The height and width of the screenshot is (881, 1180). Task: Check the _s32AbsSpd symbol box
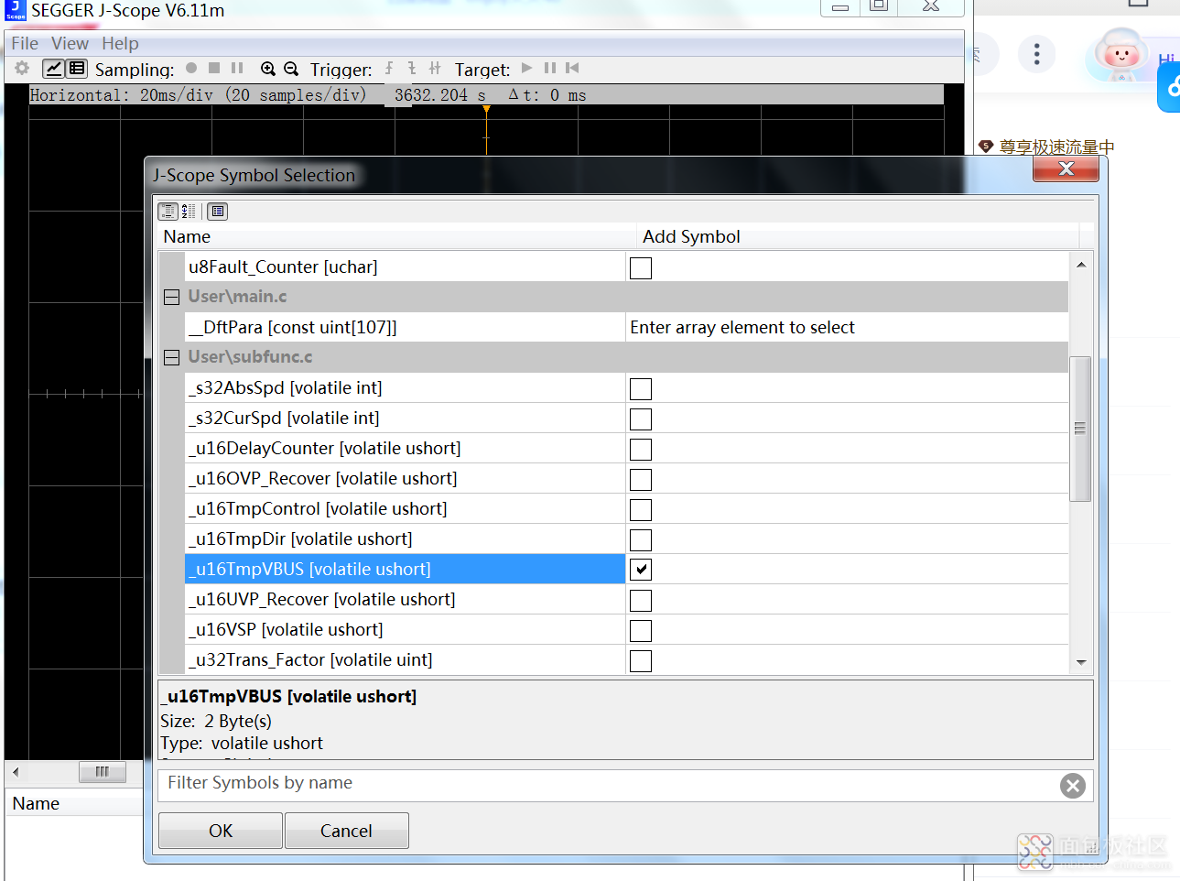(x=641, y=389)
